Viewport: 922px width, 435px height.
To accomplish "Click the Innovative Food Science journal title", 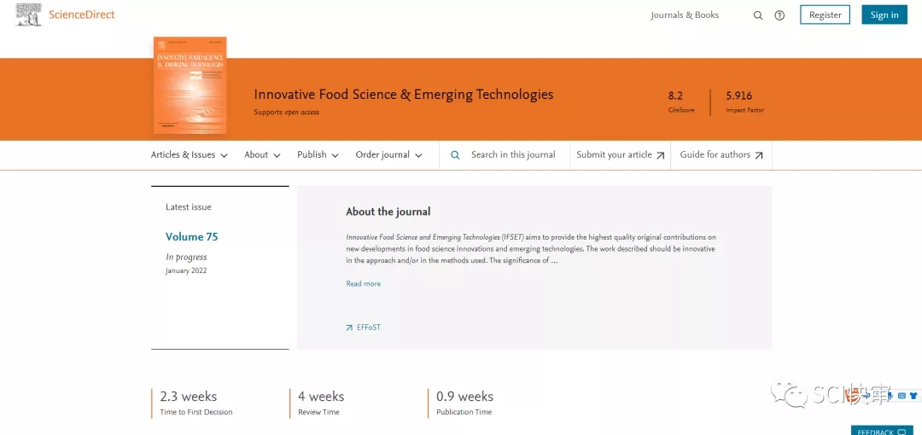I will click(x=404, y=95).
